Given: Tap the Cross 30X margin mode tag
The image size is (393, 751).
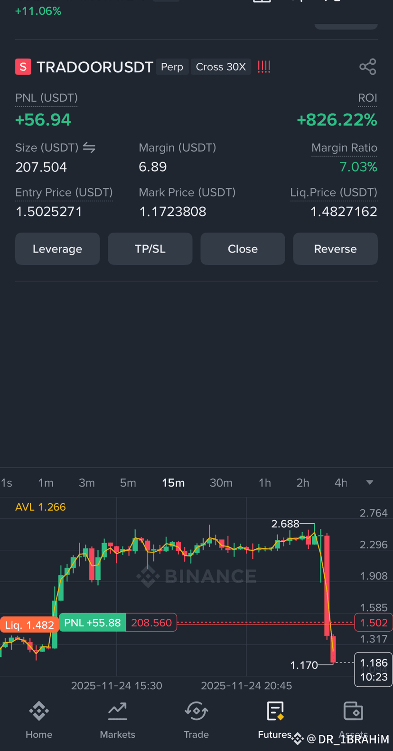Looking at the screenshot, I should coord(221,67).
